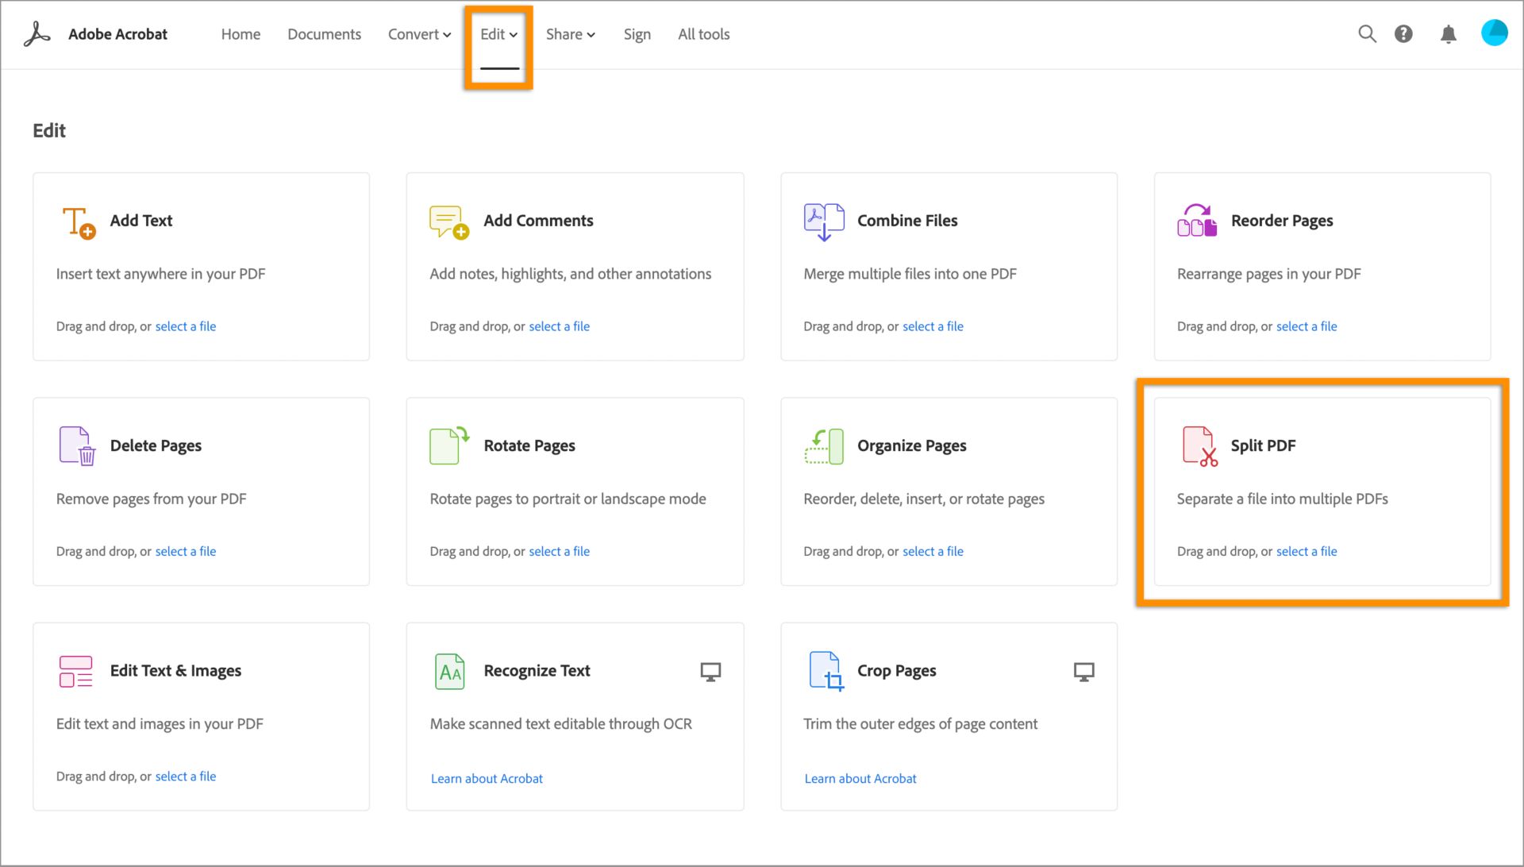
Task: Click the Add Comments tool icon
Action: [x=448, y=220]
